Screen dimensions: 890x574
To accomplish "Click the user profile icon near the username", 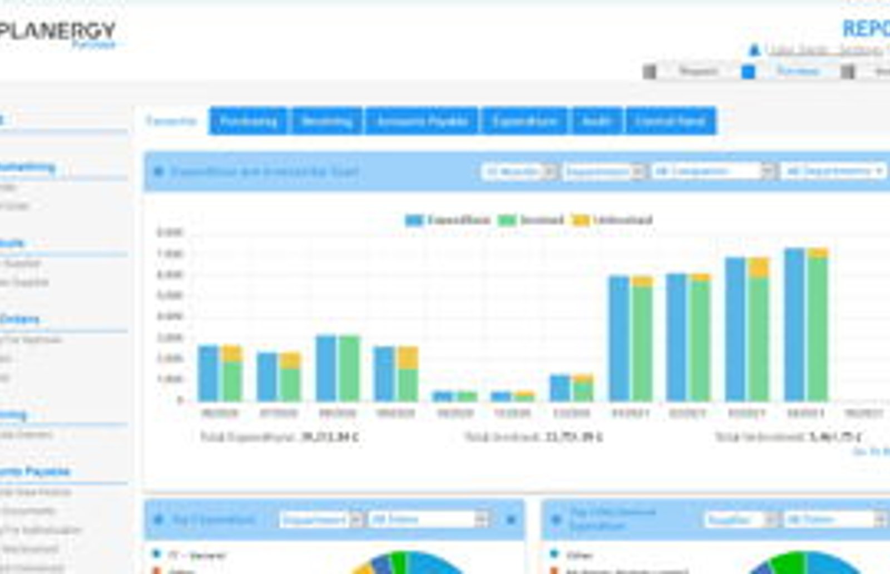I will click(x=754, y=51).
